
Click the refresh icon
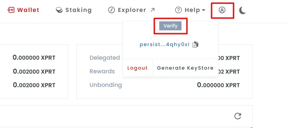click(x=238, y=116)
